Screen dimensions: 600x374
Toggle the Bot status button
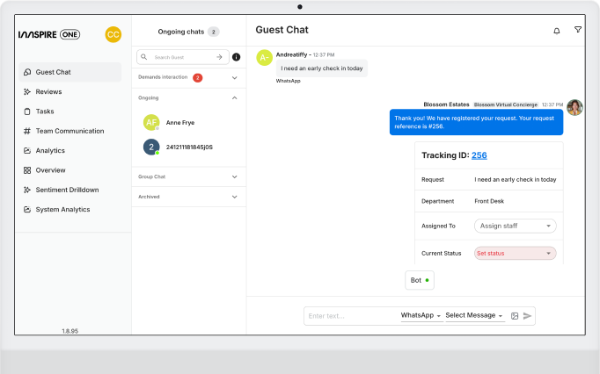pos(420,280)
